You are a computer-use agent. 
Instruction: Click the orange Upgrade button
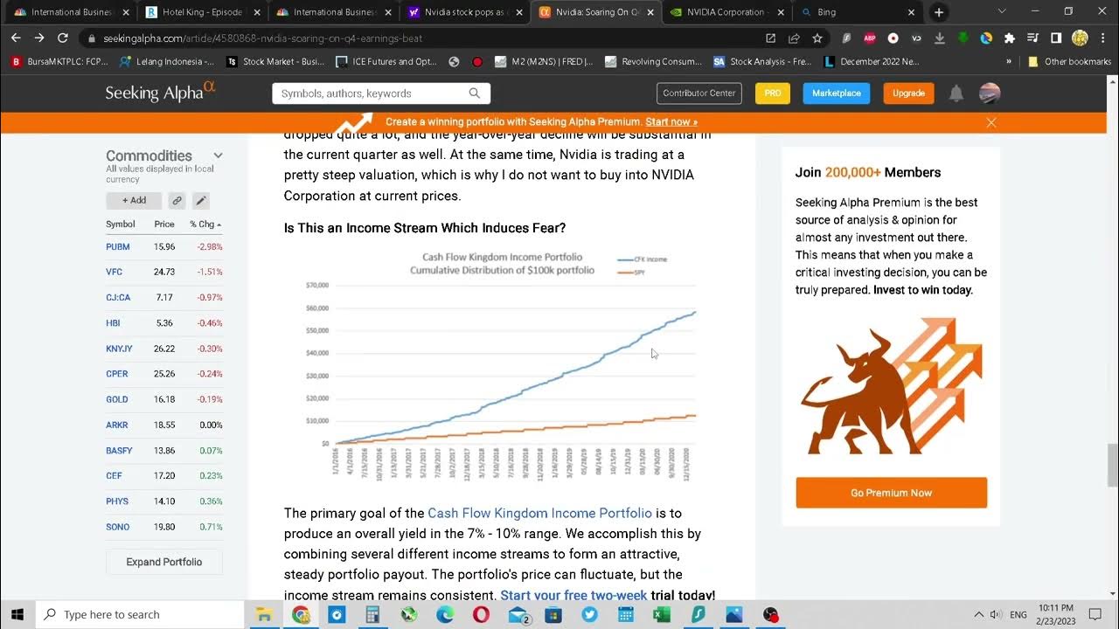908,93
